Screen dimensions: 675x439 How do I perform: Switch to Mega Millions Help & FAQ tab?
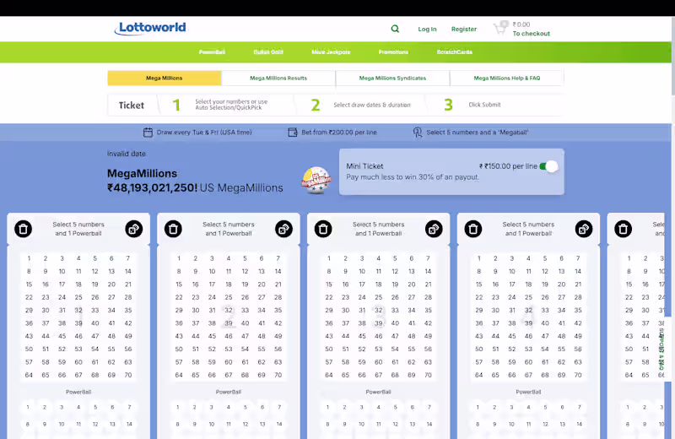coord(507,78)
